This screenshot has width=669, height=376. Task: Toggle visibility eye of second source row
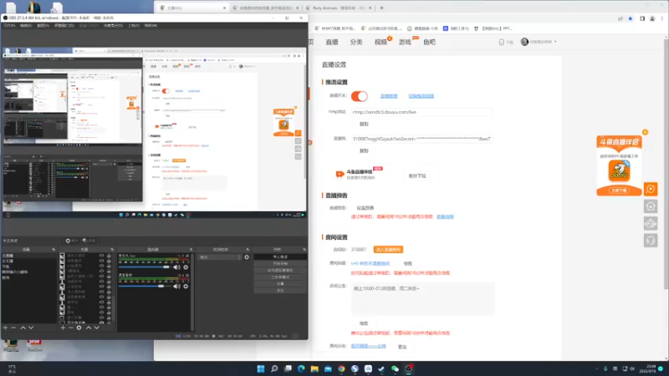101,261
